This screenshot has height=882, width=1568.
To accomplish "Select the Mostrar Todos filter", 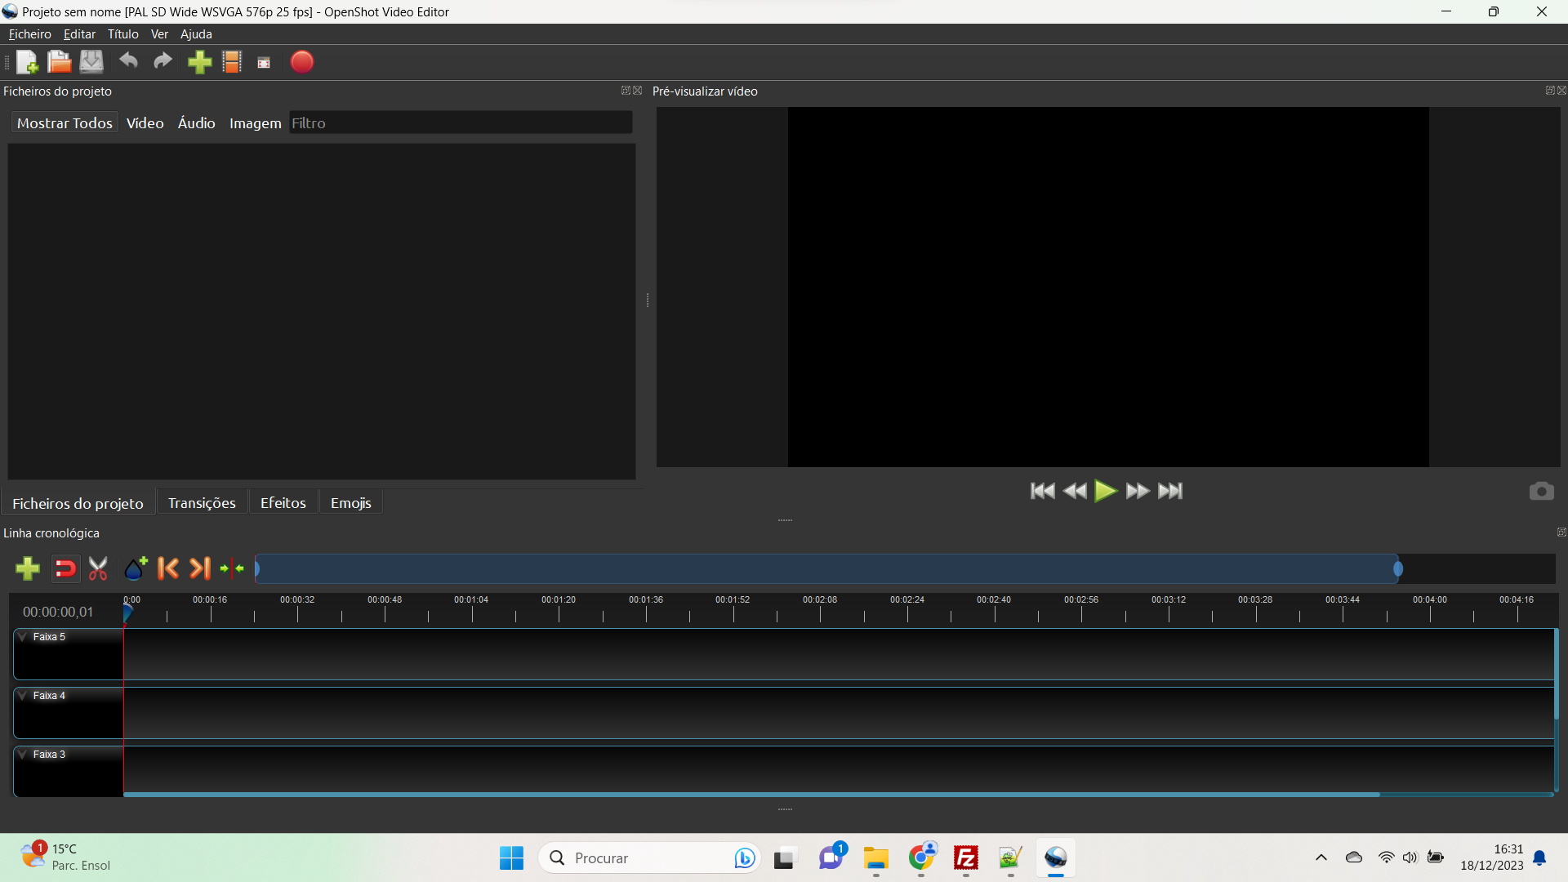I will pos(65,123).
